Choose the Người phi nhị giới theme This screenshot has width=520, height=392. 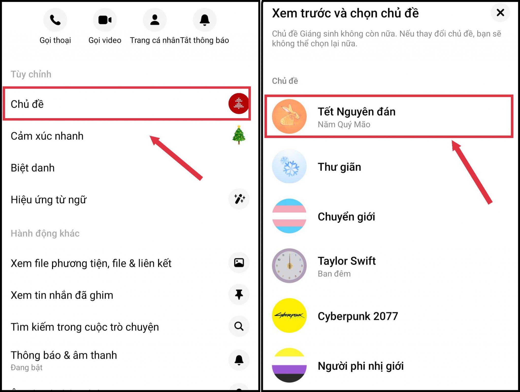(x=360, y=366)
